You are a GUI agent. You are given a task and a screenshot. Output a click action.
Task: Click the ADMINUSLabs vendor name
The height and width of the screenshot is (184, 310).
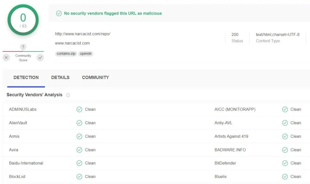(23, 109)
